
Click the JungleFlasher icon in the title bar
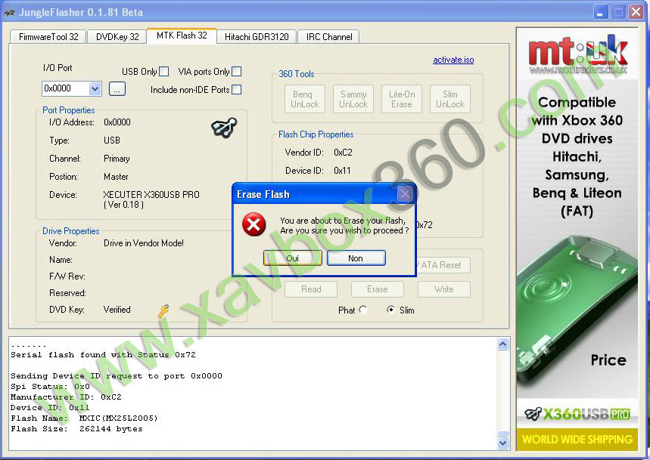click(x=9, y=12)
